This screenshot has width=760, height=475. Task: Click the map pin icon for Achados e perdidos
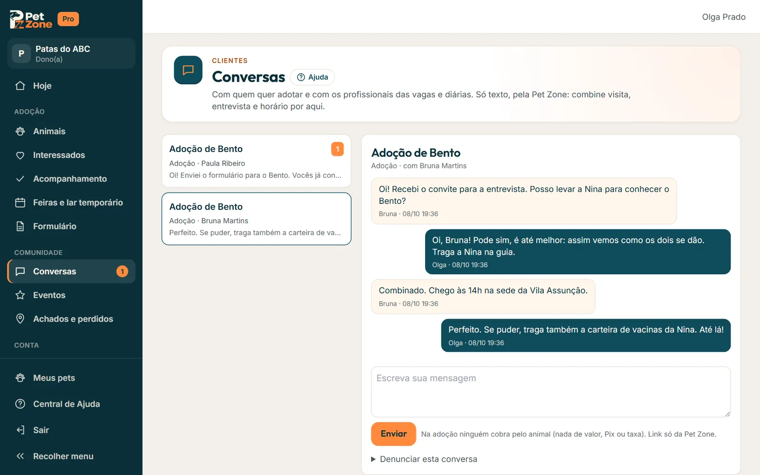pos(20,319)
